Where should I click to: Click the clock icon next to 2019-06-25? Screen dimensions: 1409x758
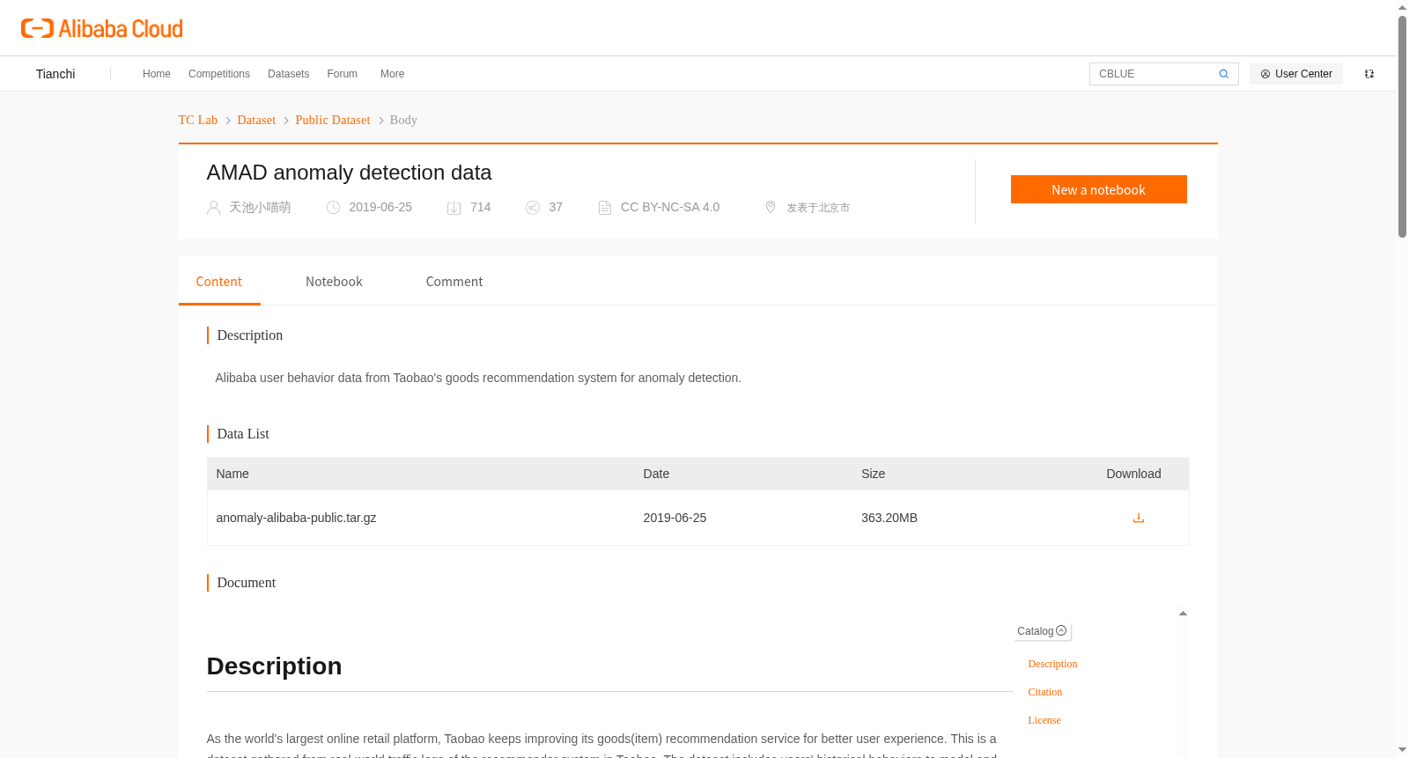point(333,208)
